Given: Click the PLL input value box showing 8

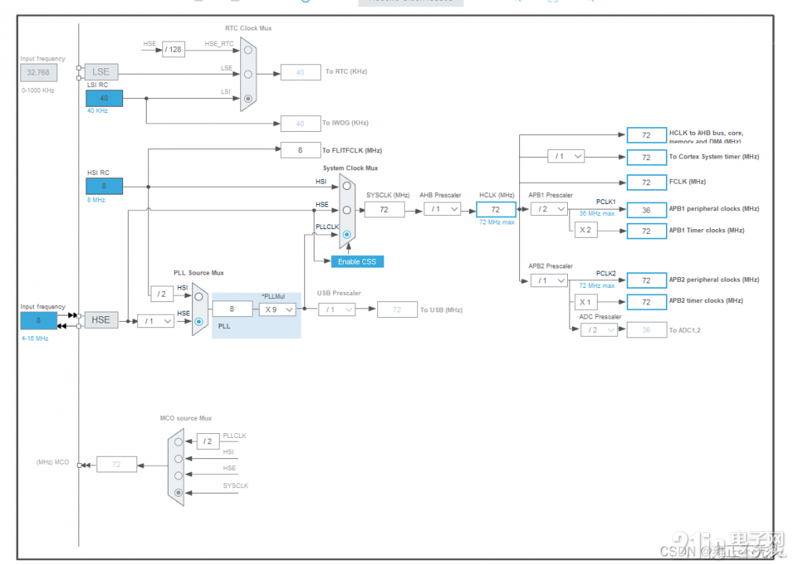Looking at the screenshot, I should point(232,308).
